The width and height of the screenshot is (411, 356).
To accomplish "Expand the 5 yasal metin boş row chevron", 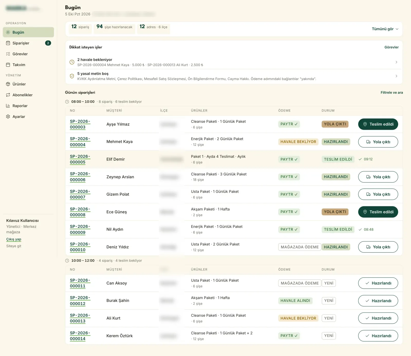I will [x=396, y=76].
